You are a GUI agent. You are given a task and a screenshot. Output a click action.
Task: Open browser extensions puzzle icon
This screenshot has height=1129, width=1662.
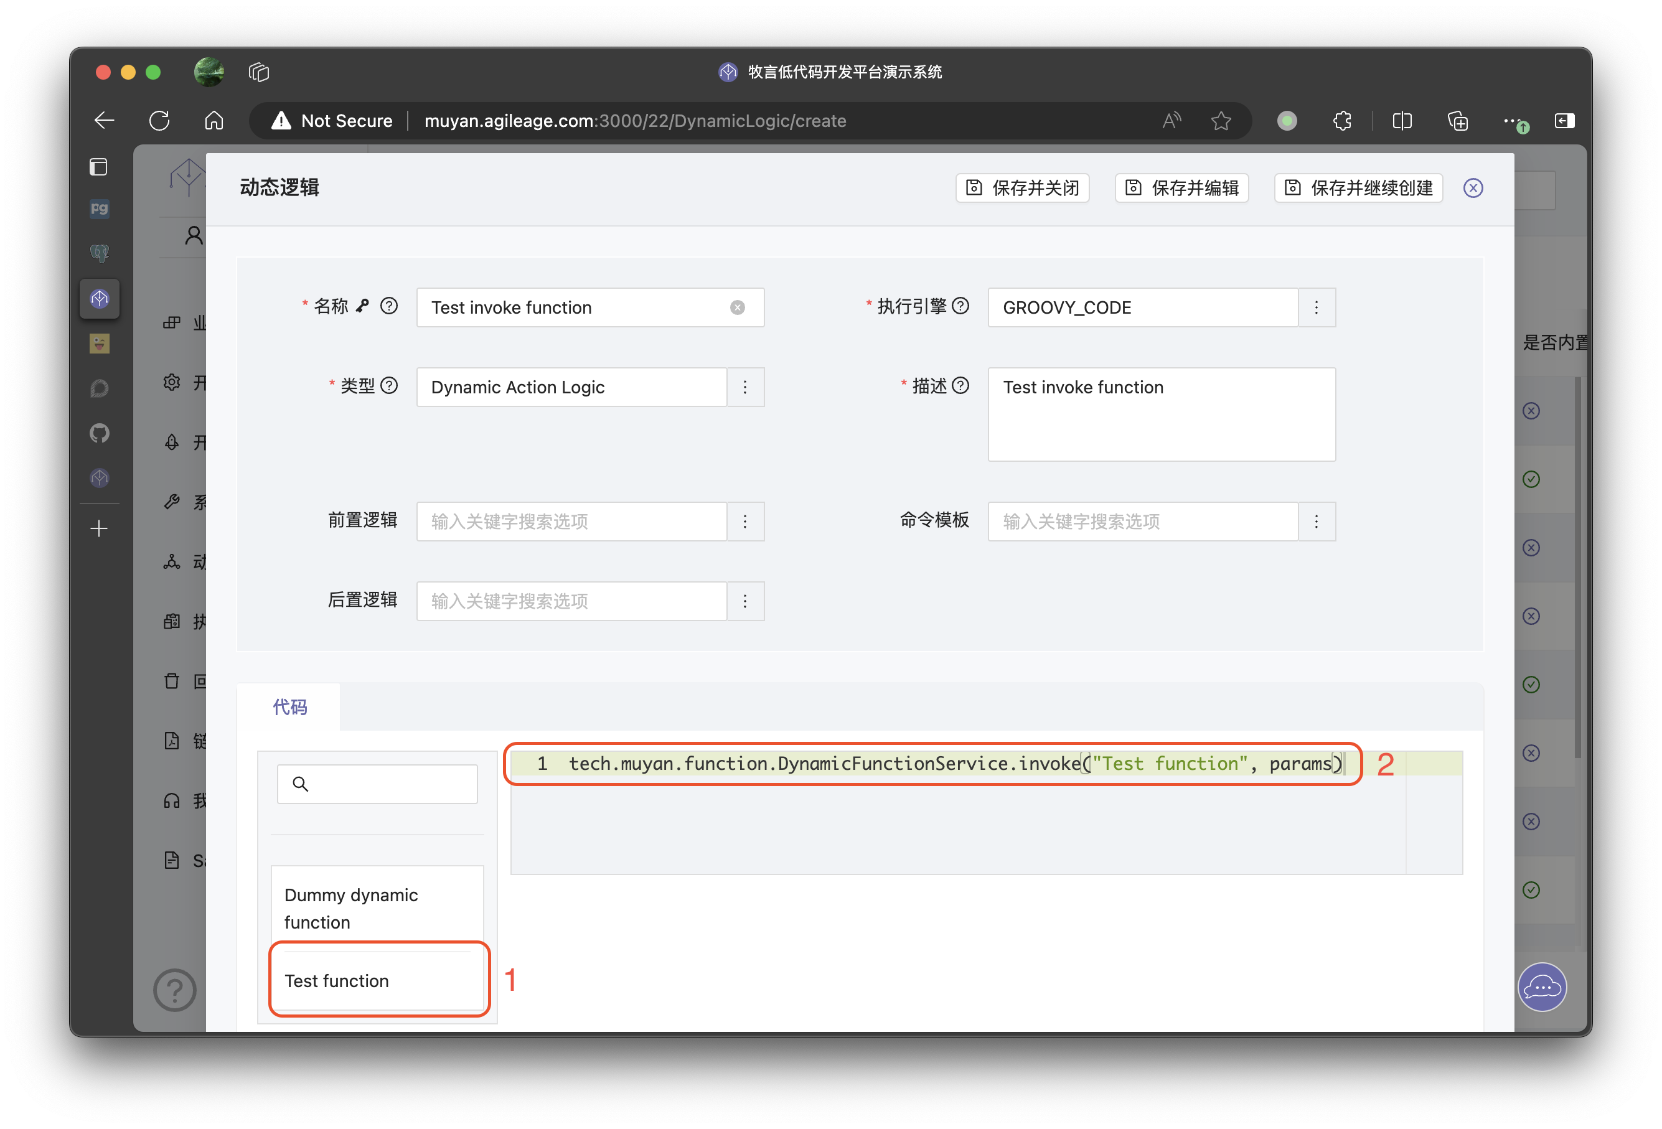click(1342, 121)
